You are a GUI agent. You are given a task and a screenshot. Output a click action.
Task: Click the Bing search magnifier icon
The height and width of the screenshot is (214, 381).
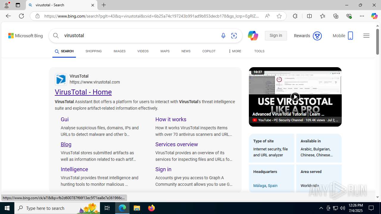tap(56, 36)
